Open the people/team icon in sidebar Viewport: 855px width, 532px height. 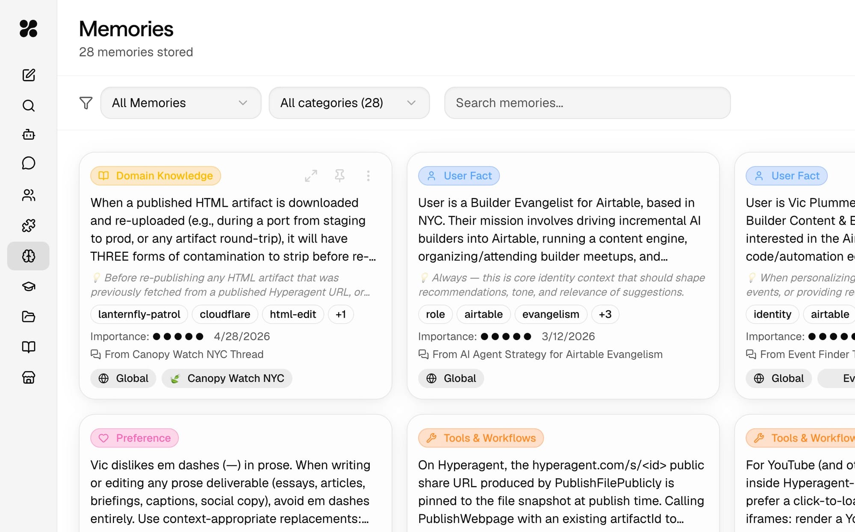[29, 195]
